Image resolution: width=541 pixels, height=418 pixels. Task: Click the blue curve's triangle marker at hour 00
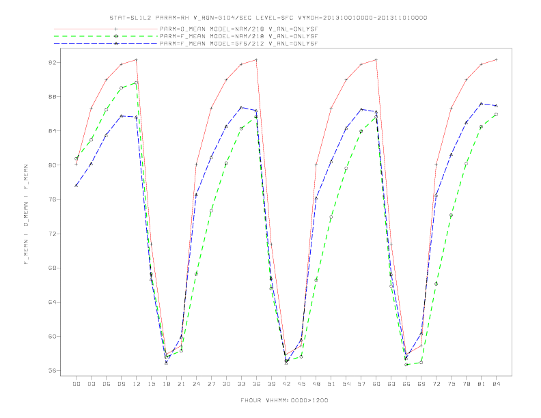coord(77,186)
